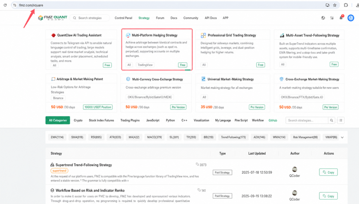Open Docs menu item
Screen dimensions: 359x204
coord(174,18)
